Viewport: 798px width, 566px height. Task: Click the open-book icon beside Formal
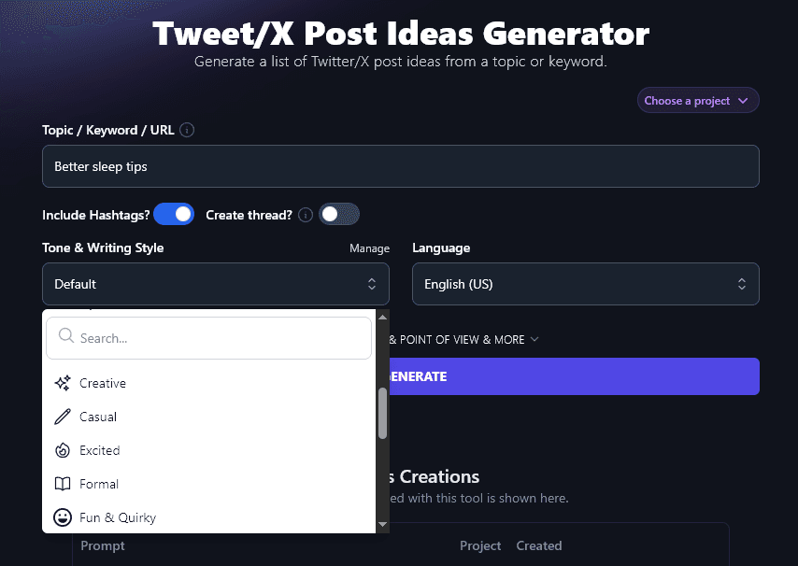pos(63,484)
